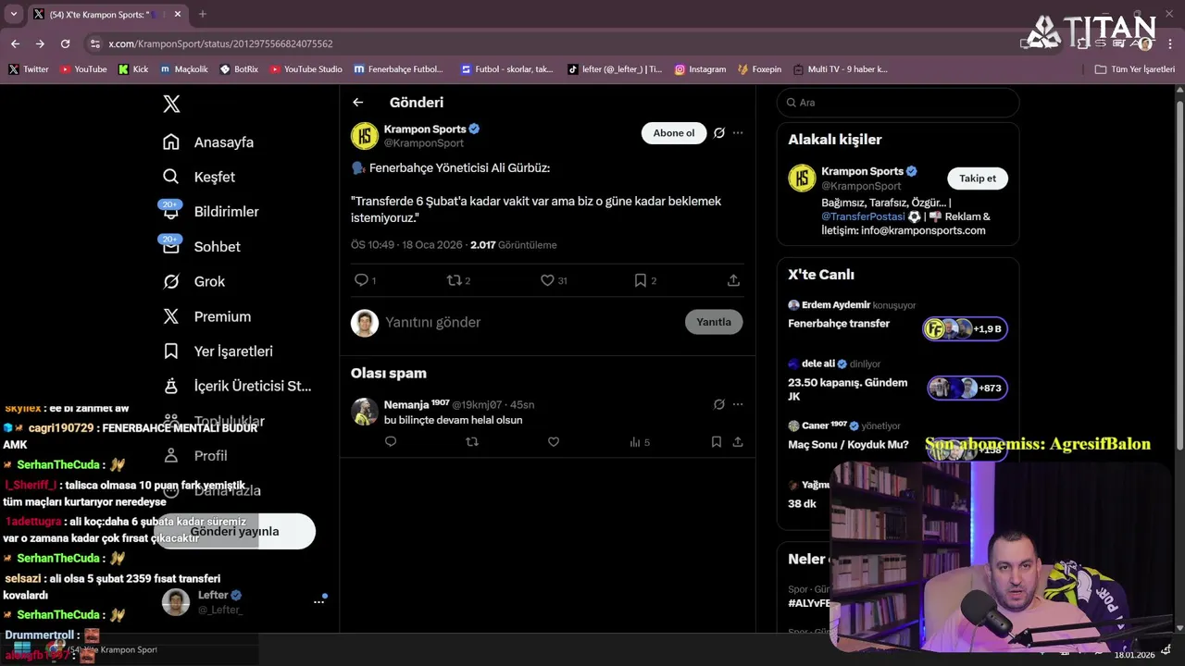Viewport: 1185px width, 666px height.
Task: Open Grok from sidebar
Action: [193, 281]
